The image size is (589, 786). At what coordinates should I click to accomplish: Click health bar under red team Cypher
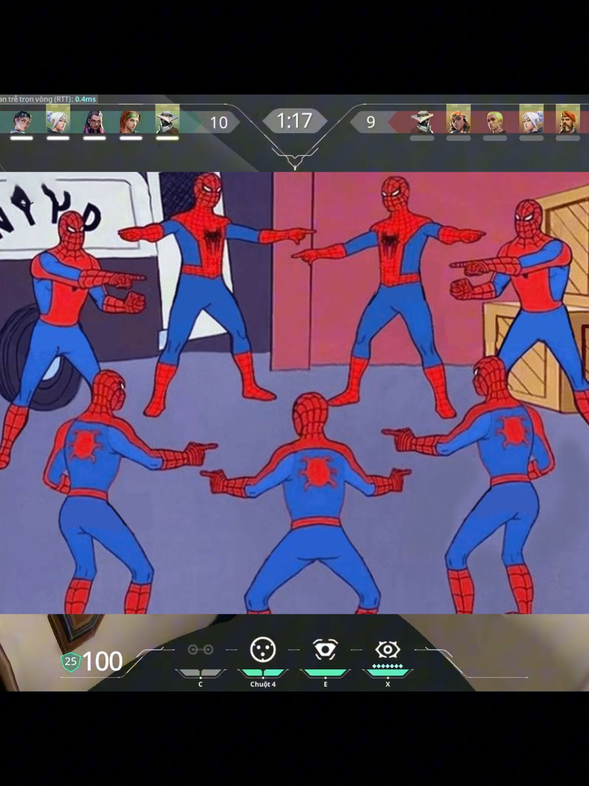(422, 138)
